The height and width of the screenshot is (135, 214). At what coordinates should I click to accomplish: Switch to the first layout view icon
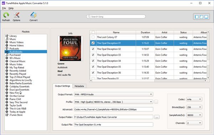197,17
